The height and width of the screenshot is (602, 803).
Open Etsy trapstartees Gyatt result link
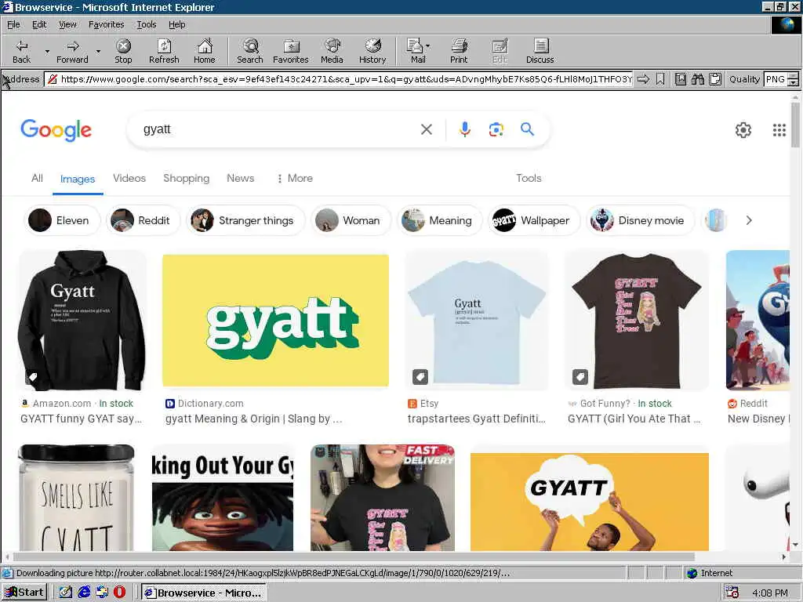476,419
